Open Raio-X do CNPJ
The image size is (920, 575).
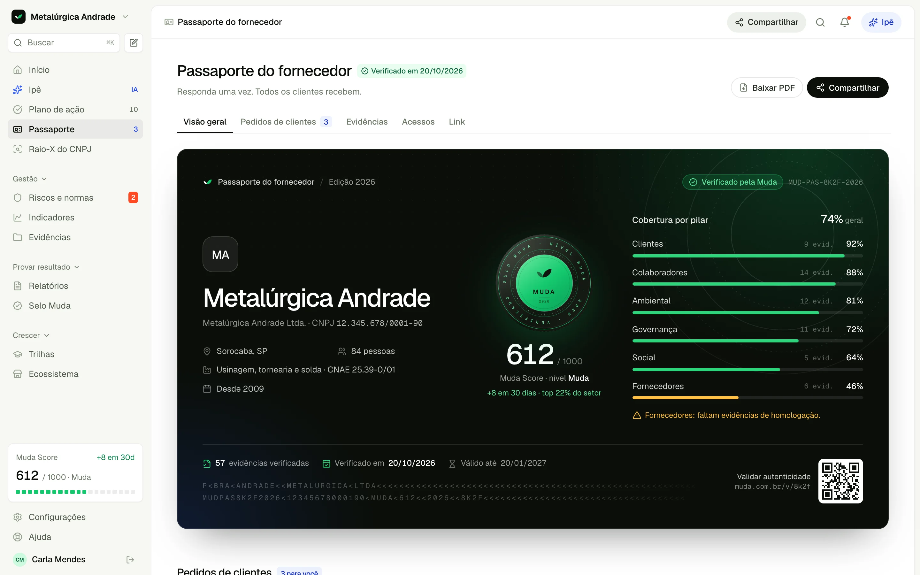(x=75, y=149)
